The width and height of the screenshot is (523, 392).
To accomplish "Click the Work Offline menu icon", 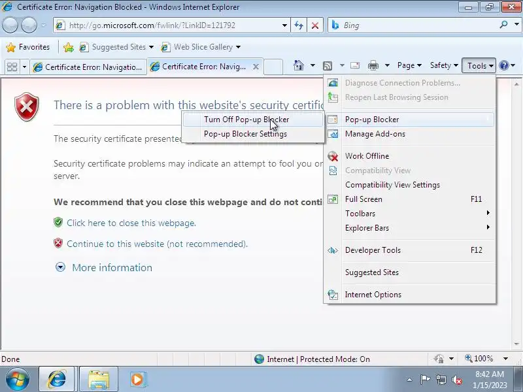I will 333,156.
